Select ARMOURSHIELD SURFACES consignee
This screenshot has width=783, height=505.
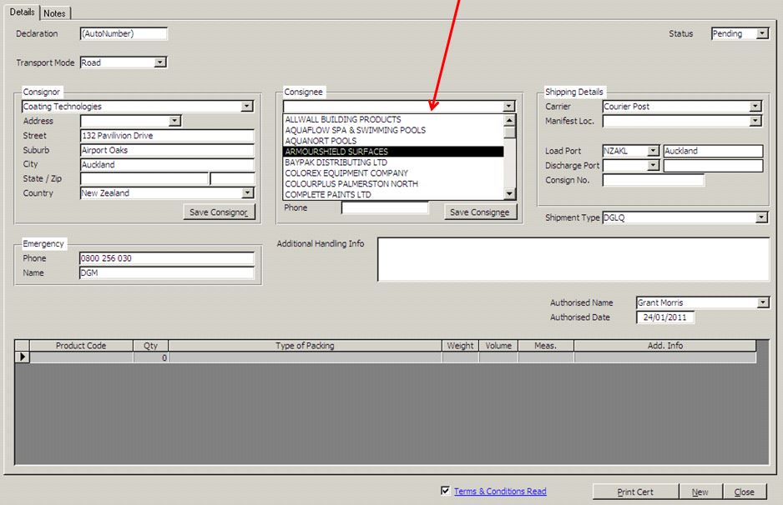393,152
